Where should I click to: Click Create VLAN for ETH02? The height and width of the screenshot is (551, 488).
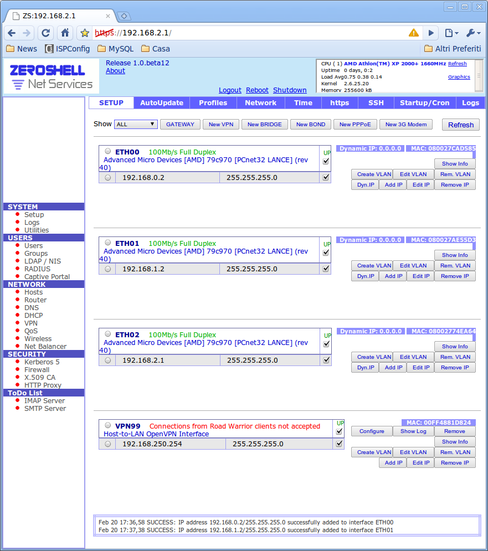[x=372, y=357]
